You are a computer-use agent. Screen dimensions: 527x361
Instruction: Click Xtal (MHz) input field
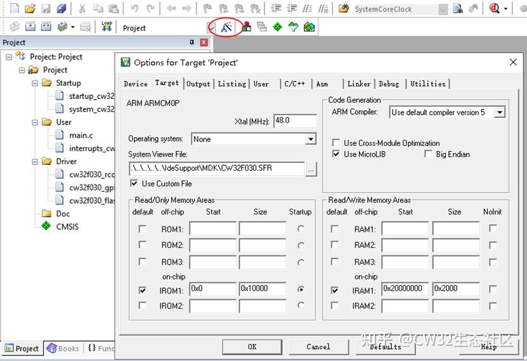(x=295, y=121)
